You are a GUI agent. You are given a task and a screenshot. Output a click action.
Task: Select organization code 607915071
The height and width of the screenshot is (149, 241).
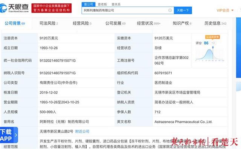163,73
